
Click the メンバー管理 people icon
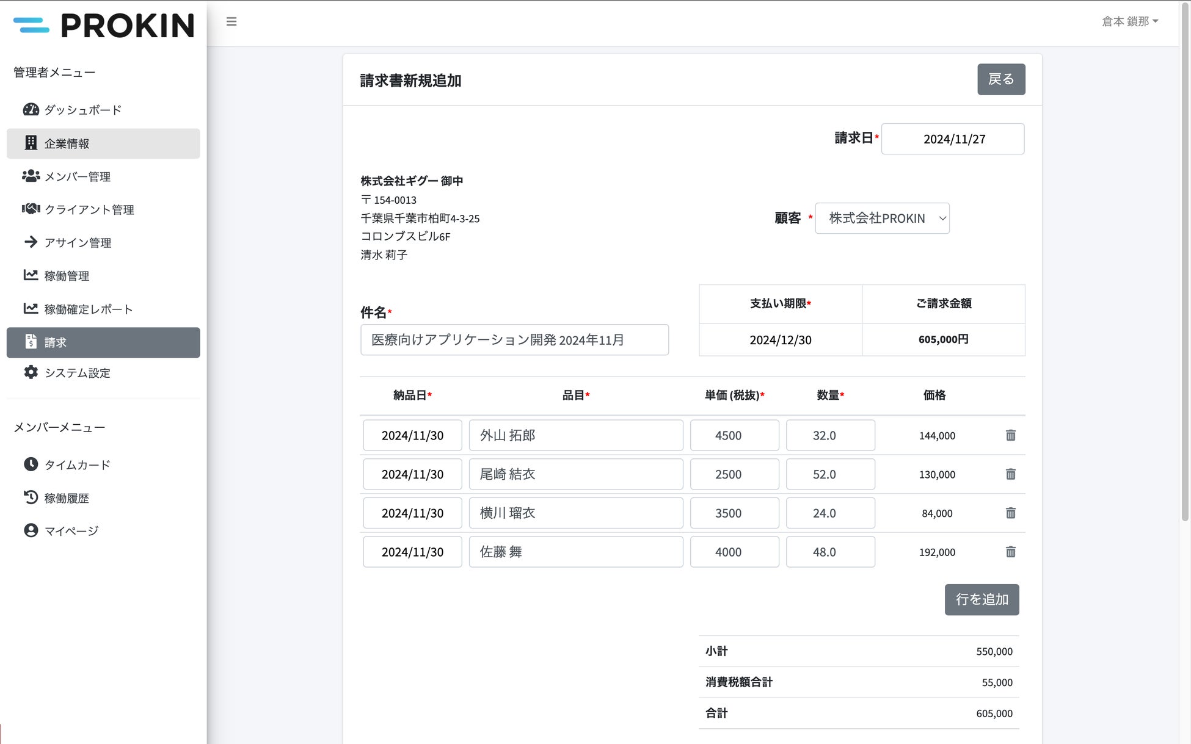[31, 176]
